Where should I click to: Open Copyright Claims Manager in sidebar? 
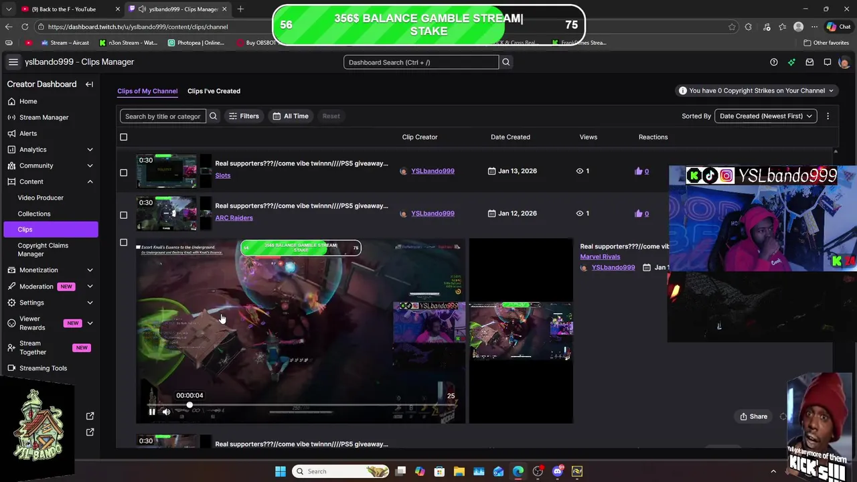[43, 250]
